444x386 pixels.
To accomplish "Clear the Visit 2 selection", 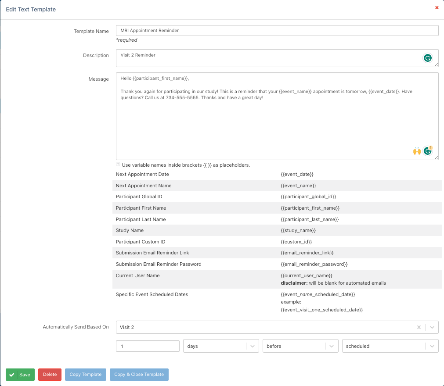I will pyautogui.click(x=419, y=327).
